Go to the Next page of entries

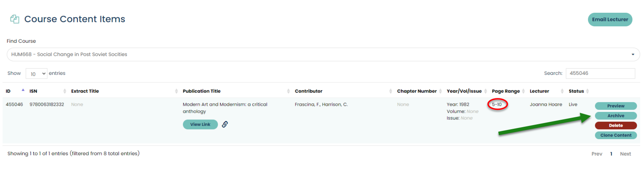coord(625,154)
